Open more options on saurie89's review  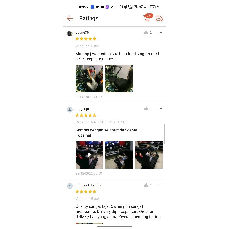click(x=160, y=32)
